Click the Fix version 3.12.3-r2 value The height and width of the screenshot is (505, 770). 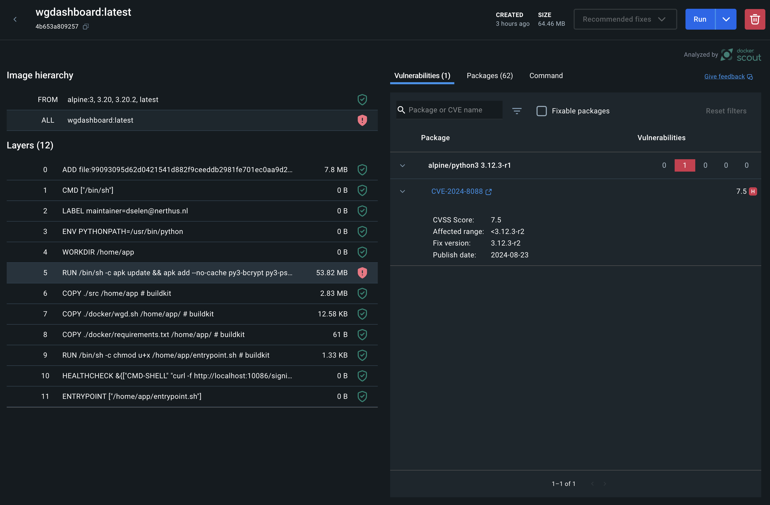(505, 243)
